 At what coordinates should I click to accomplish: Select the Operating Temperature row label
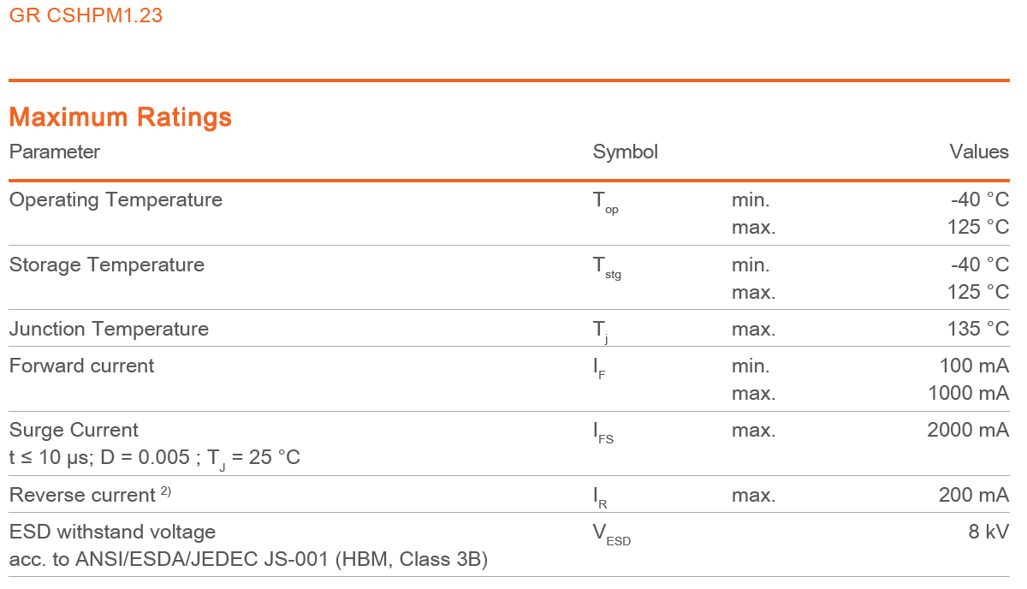(x=116, y=200)
